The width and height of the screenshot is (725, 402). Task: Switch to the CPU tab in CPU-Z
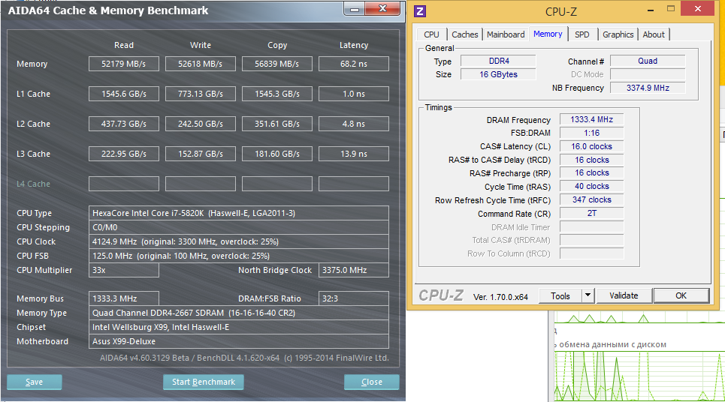[x=431, y=34]
